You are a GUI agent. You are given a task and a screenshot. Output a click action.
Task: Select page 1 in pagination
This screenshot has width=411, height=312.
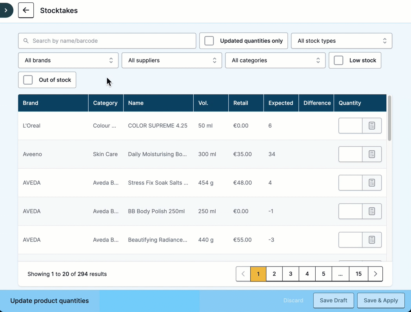coord(258,274)
